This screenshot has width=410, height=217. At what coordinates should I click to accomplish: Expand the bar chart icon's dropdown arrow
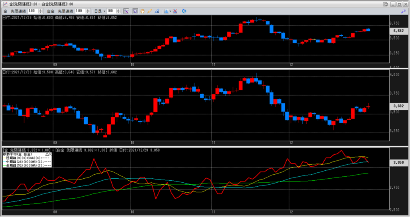pyautogui.click(x=171, y=11)
